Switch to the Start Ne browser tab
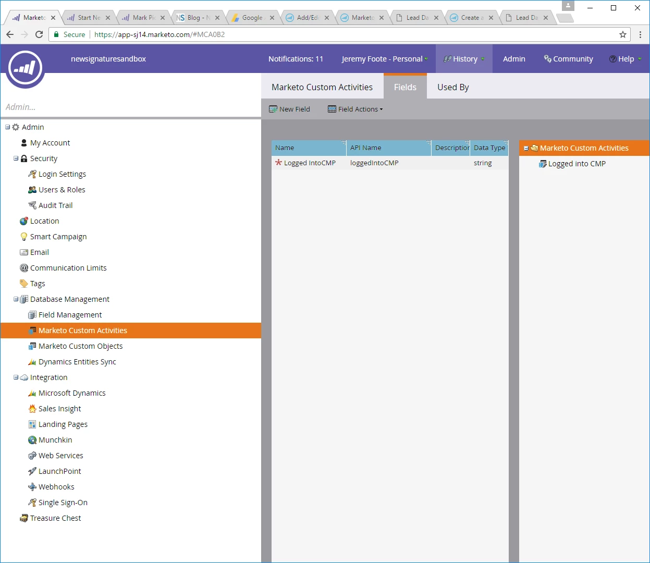The width and height of the screenshot is (650, 563). click(x=89, y=18)
